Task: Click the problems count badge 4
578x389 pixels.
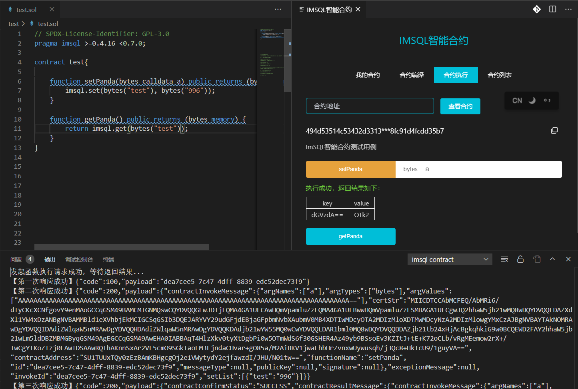Action: point(30,259)
